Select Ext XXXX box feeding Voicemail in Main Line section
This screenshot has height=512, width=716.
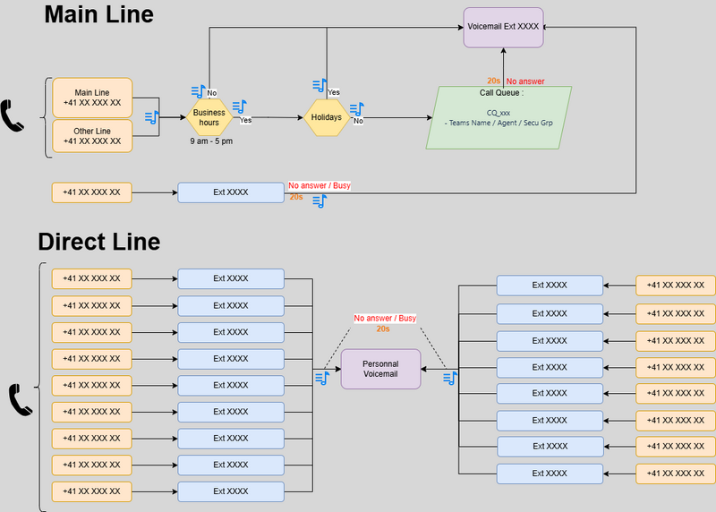[231, 192]
